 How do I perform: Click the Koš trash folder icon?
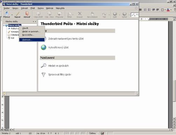[x=9, y=38]
